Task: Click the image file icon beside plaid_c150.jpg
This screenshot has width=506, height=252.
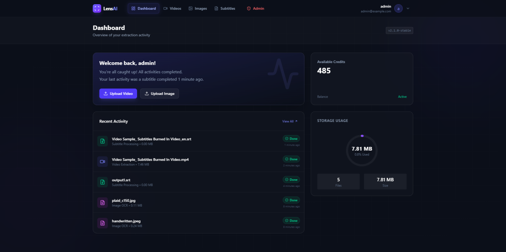Action: [x=102, y=203]
